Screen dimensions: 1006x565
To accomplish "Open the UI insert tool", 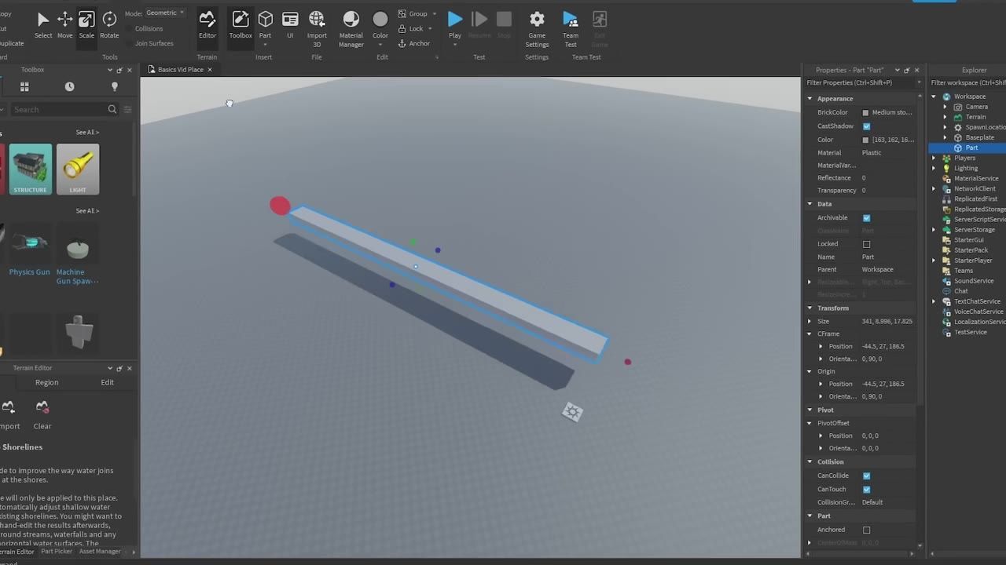I will [290, 24].
